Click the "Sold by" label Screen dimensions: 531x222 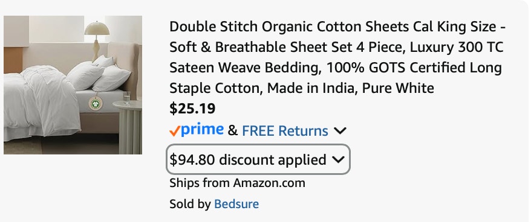(190, 204)
